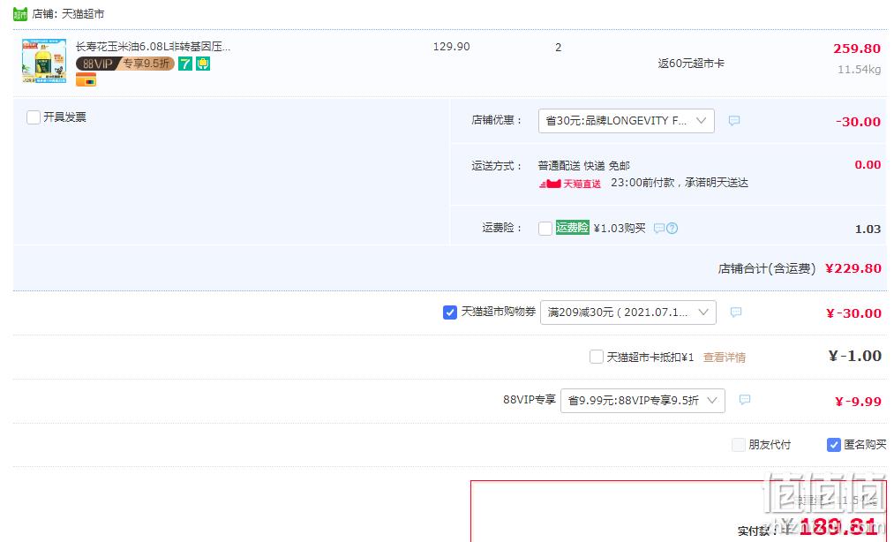Open the 88VIP专享 省9.99元 dropdown
The height and width of the screenshot is (542, 894).
(642, 401)
